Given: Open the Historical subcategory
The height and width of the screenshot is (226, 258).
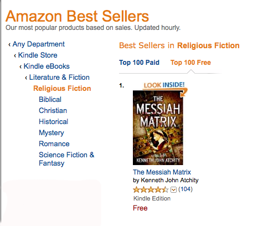Looking at the screenshot, I should pyautogui.click(x=54, y=122).
